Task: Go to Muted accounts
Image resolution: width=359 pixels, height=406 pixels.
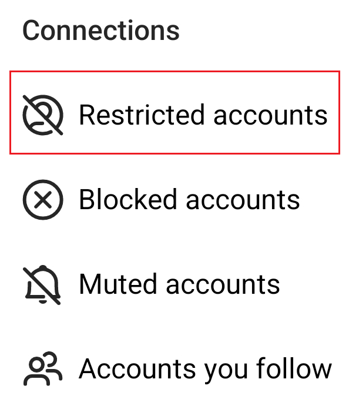Action: (179, 285)
